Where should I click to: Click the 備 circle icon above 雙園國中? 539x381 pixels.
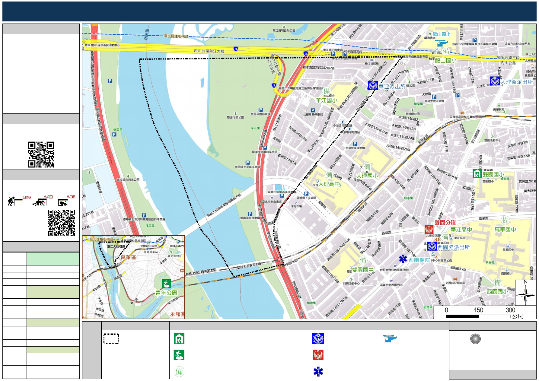pyautogui.click(x=363, y=260)
